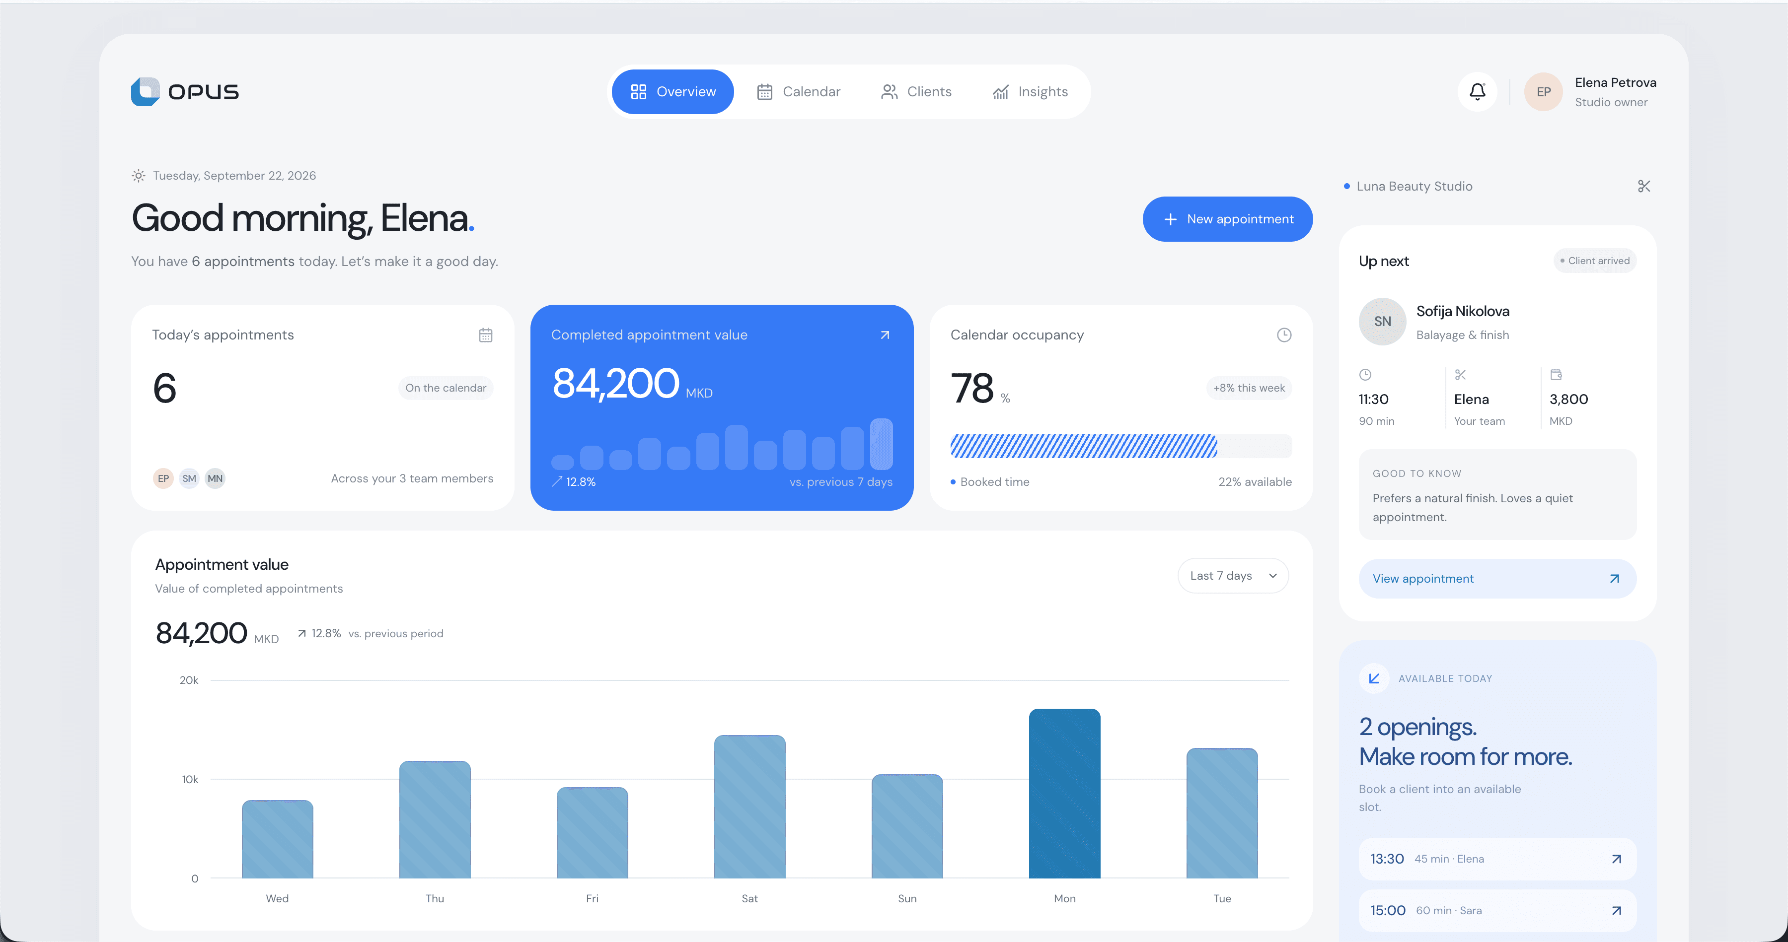The width and height of the screenshot is (1788, 942).
Task: Click the arrow icon beside Available Today
Action: [x=1374, y=678]
